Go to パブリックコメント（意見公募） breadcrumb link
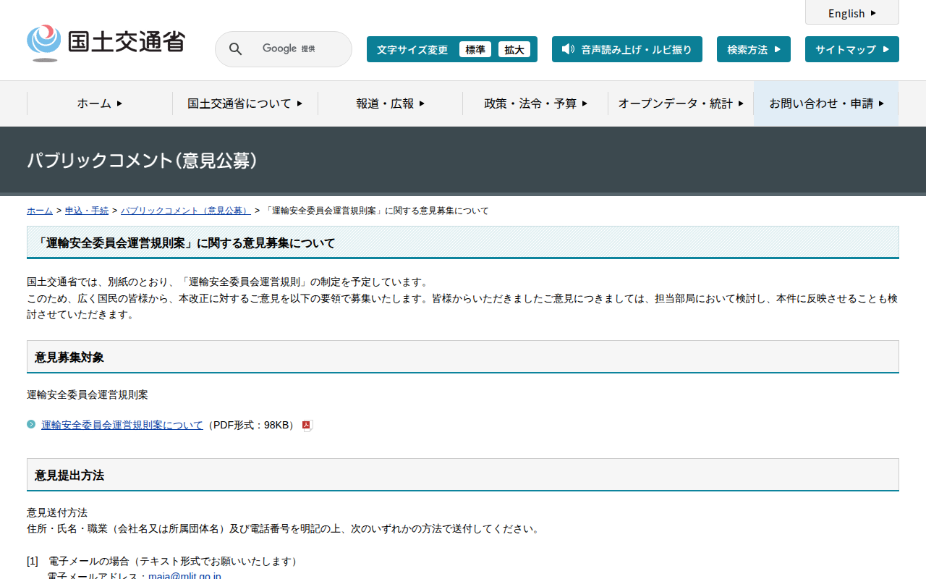The width and height of the screenshot is (926, 579). coord(185,211)
